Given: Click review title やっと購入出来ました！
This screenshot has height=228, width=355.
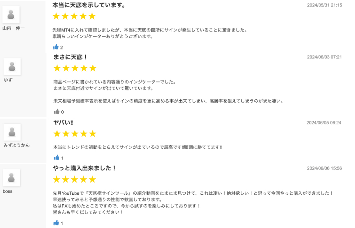Looking at the screenshot, I should (84, 168).
